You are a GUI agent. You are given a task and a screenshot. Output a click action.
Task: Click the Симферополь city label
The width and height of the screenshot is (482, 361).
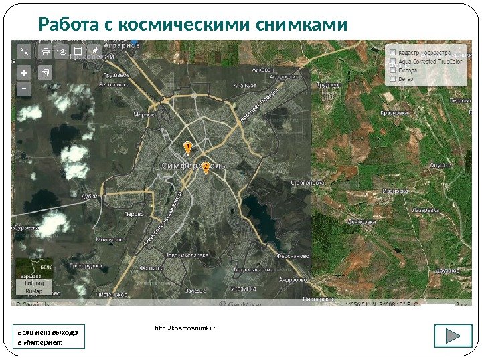[x=193, y=166]
